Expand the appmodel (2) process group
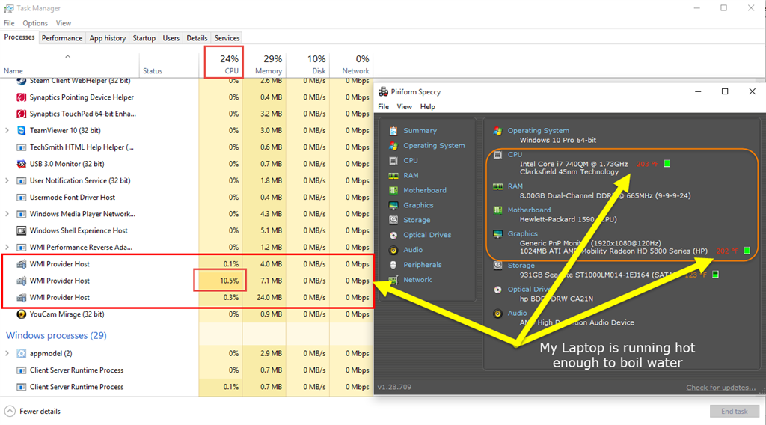This screenshot has height=425, width=766. (7, 353)
